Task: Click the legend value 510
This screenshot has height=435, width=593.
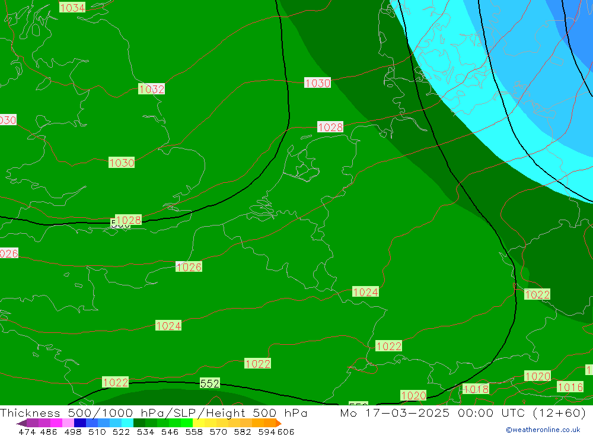Action: click(97, 432)
